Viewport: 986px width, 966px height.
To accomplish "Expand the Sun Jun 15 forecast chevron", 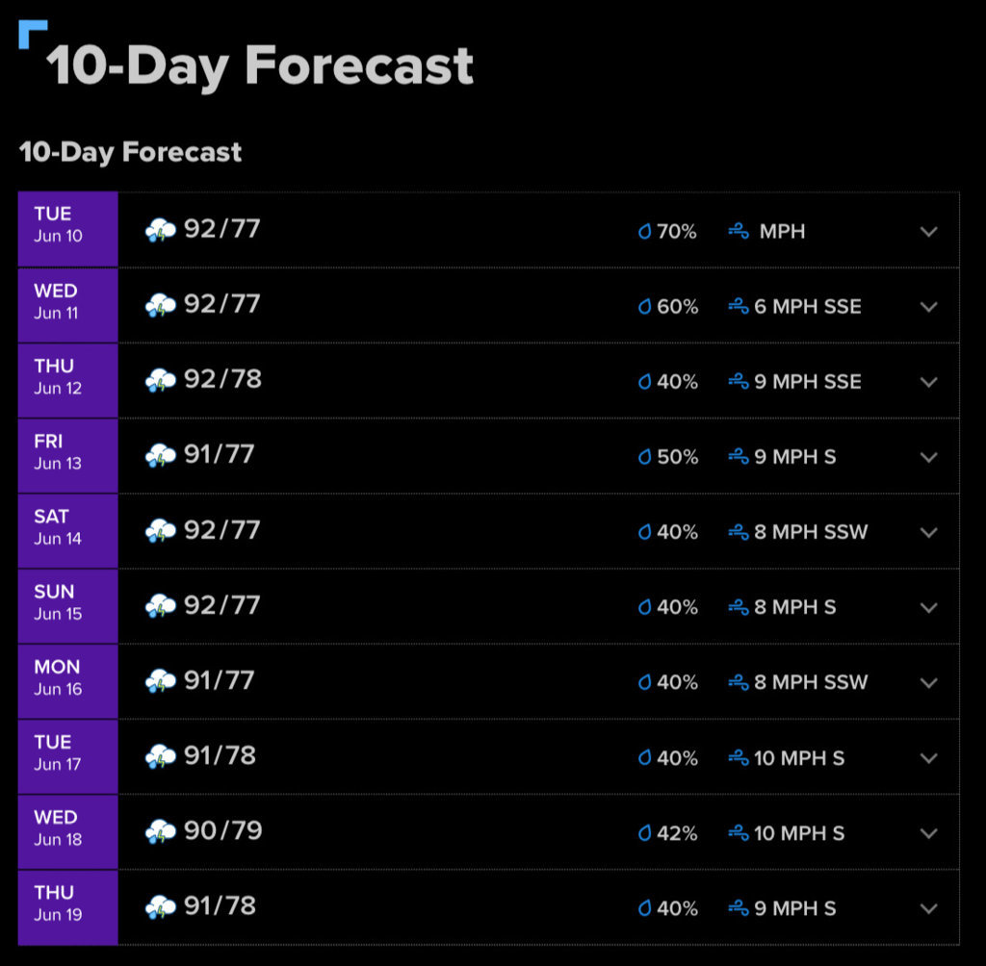I will [929, 608].
